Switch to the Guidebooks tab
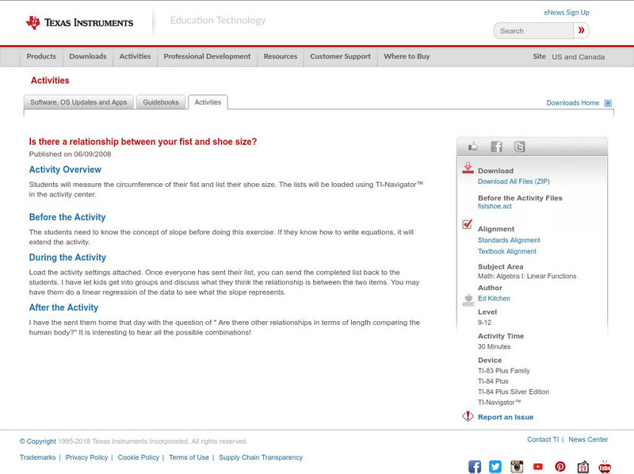 click(161, 101)
